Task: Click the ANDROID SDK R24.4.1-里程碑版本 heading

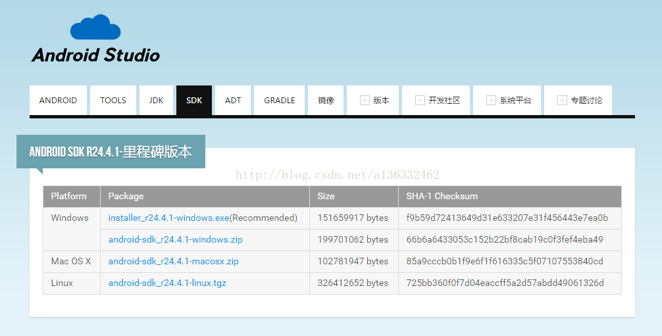Action: [111, 151]
